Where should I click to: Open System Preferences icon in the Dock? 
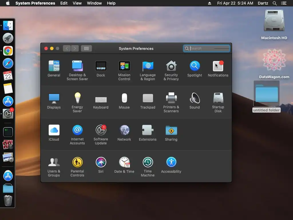click(8, 113)
